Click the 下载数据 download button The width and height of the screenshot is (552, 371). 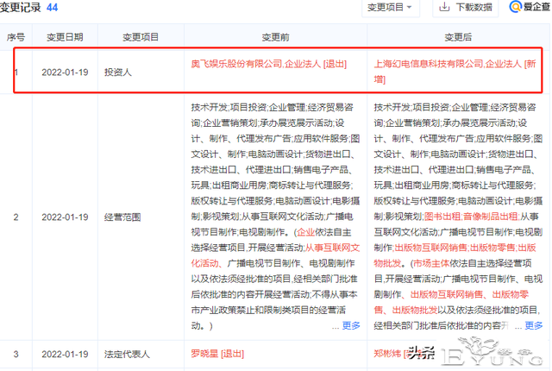(466, 8)
